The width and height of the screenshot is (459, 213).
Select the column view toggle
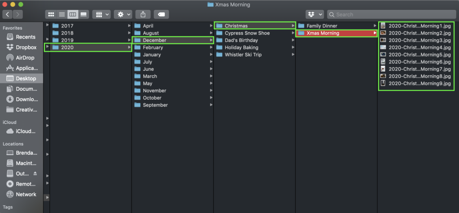[x=73, y=14]
